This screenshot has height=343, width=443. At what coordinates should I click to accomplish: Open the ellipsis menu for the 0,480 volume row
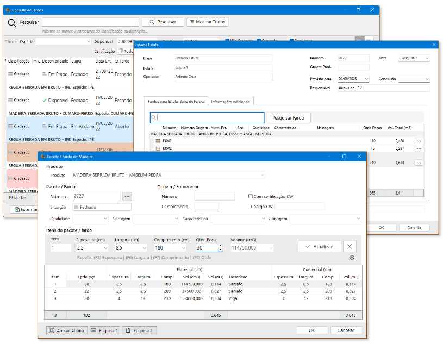[x=419, y=141]
